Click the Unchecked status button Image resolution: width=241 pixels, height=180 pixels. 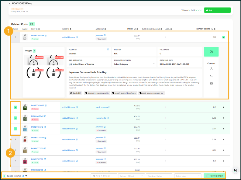tap(214, 176)
